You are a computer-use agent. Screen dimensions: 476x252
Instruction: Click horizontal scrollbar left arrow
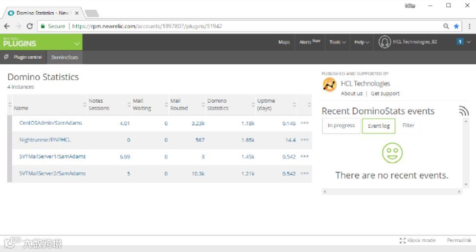(324, 192)
